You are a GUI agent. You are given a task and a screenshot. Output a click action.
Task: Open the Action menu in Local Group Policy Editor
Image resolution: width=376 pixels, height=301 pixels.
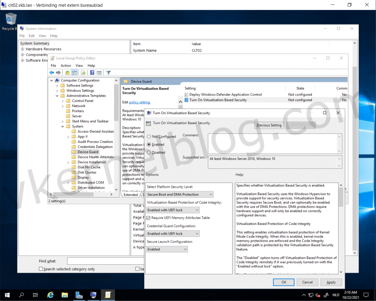[66, 65]
